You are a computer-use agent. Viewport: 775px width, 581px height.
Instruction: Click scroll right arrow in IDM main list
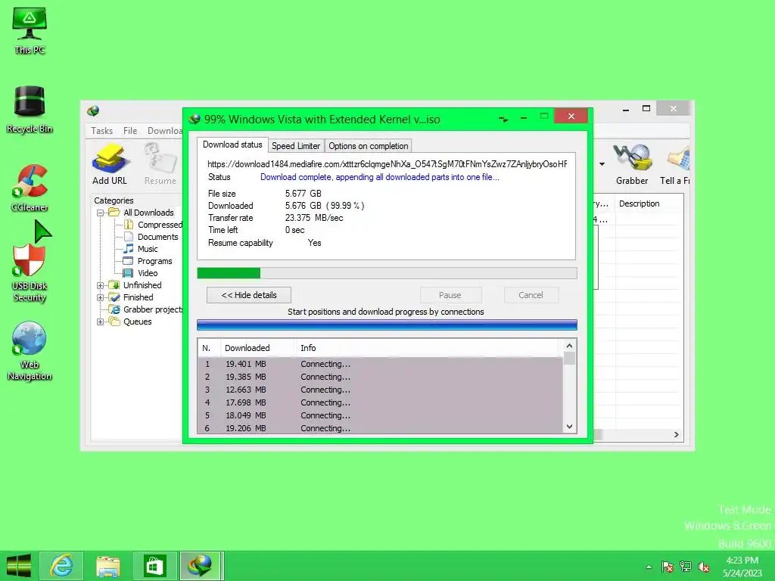[x=676, y=435]
